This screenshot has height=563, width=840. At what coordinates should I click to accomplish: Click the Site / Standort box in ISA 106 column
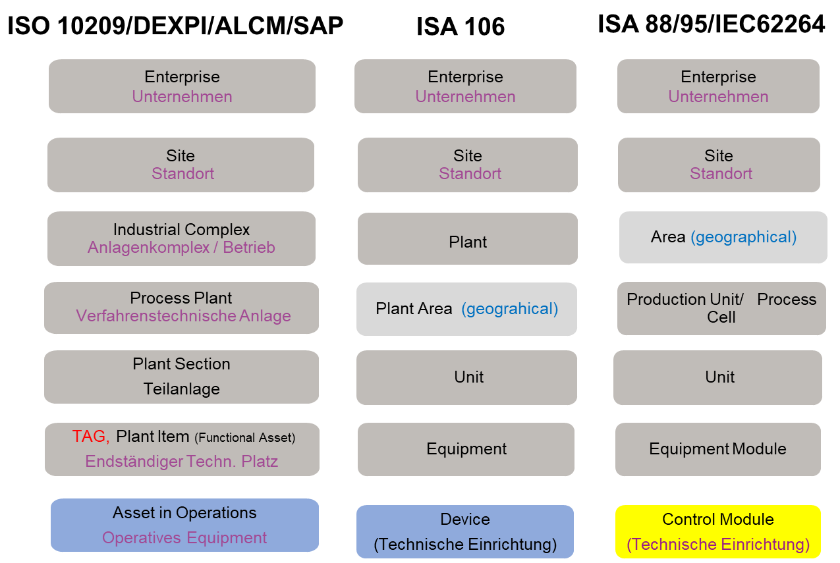click(x=468, y=165)
